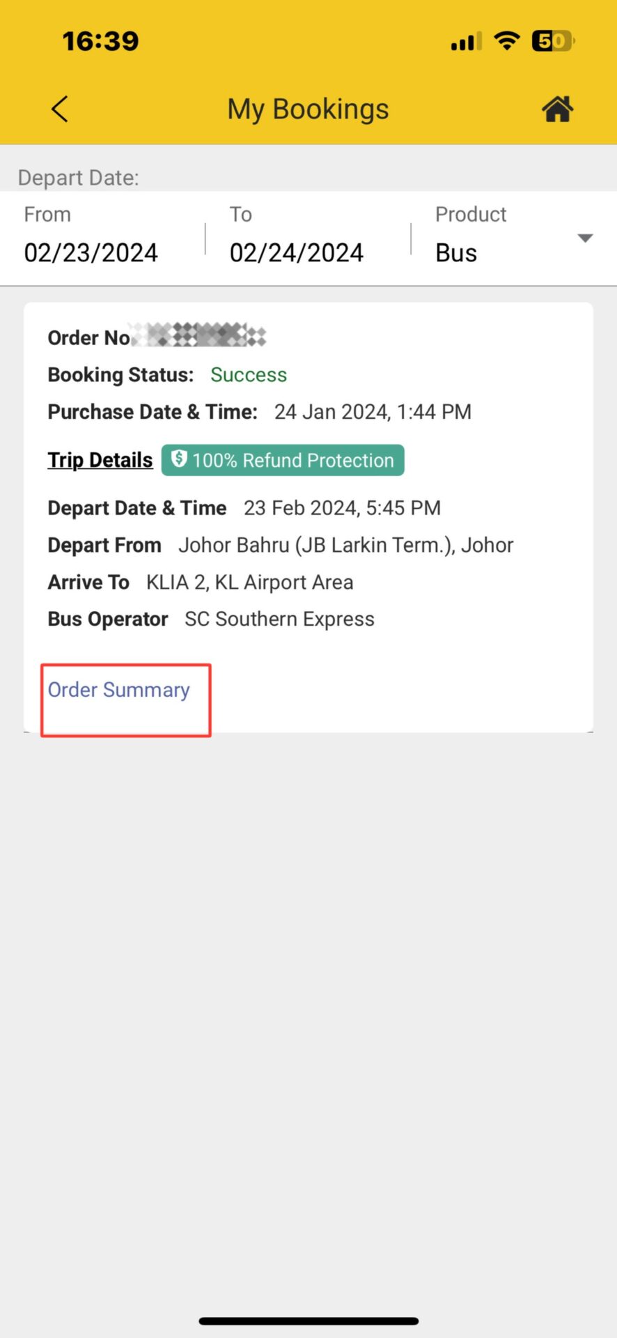
Task: Tap the KLIA 2 arrival destination
Action: (249, 582)
